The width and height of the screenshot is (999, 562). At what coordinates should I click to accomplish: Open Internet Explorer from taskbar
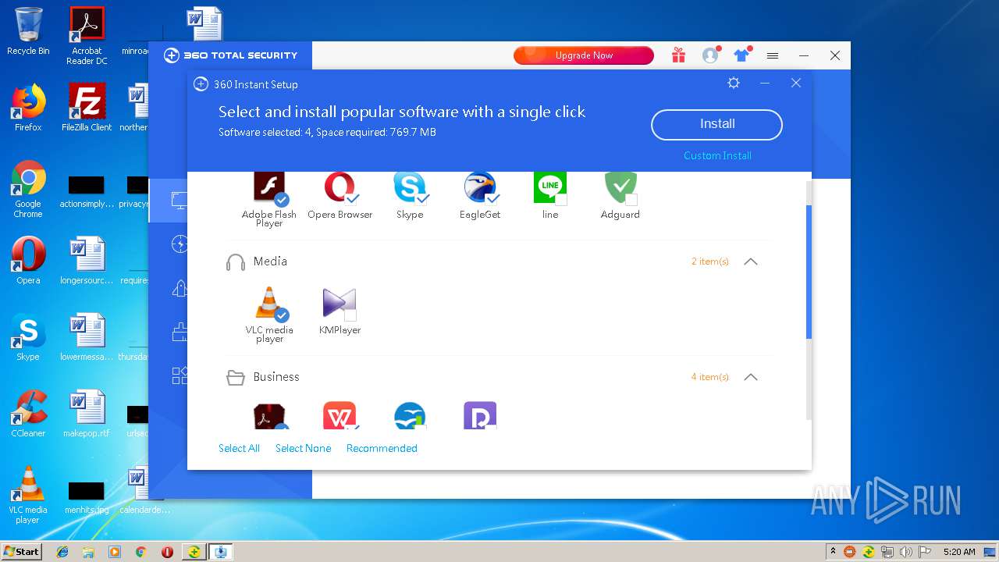pyautogui.click(x=62, y=552)
